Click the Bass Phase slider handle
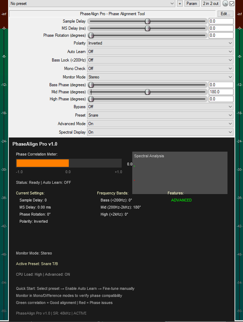Viewport: 243px width, 322px height. [x=91, y=85]
